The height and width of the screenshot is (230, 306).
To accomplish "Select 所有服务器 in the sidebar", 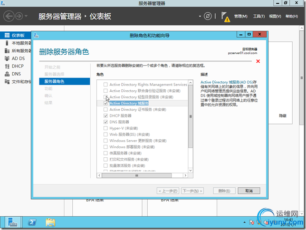I will click(x=16, y=51).
